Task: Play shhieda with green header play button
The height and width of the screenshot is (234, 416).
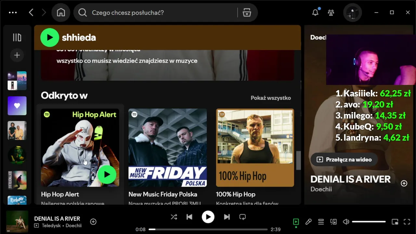Action: pos(49,37)
